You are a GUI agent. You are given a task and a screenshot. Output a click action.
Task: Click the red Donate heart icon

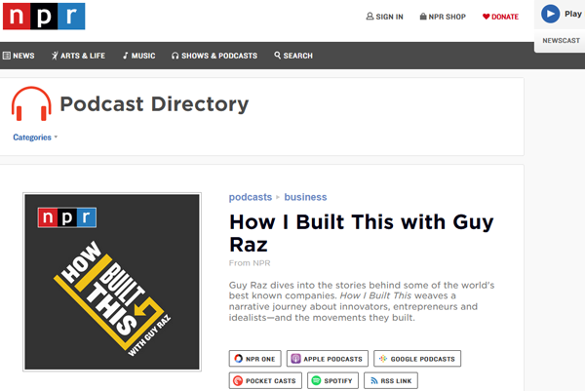pos(486,17)
